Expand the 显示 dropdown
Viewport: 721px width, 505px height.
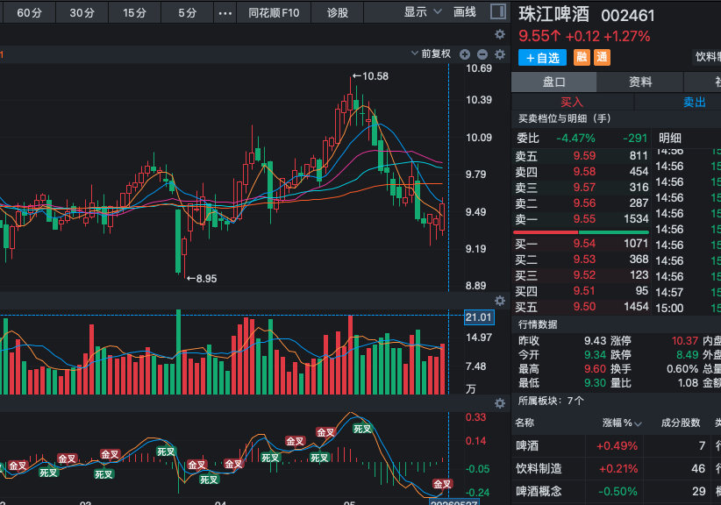click(x=422, y=12)
